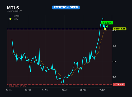Image resolution: width=132 pixels, height=97 pixels.
Task: Click the 01 Mar axis label
Action: [x=45, y=90]
